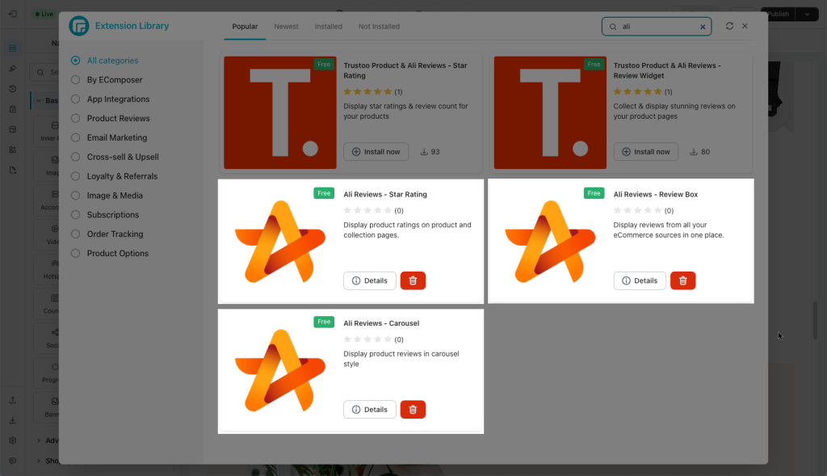The image size is (827, 476).
Task: Clear the search field with the x icon
Action: 703,27
